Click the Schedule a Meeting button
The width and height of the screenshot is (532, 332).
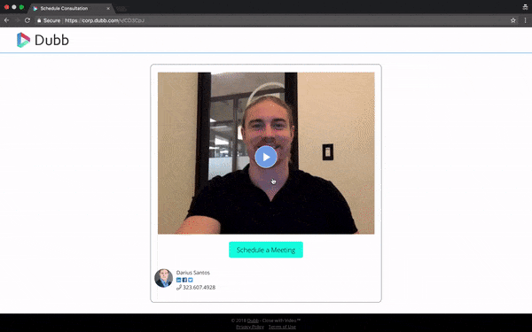(x=266, y=250)
